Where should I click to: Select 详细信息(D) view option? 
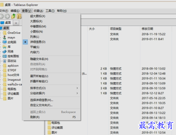(x=51, y=42)
